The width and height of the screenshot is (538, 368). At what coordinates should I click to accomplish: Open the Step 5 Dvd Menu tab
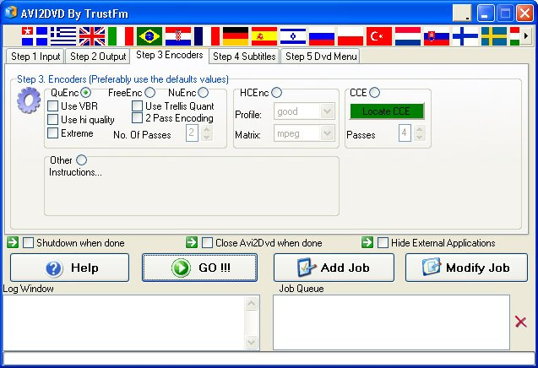321,57
